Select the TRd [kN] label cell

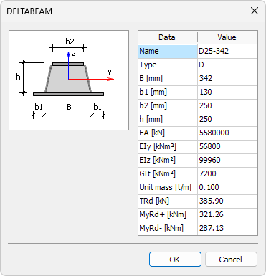[x=168, y=201]
